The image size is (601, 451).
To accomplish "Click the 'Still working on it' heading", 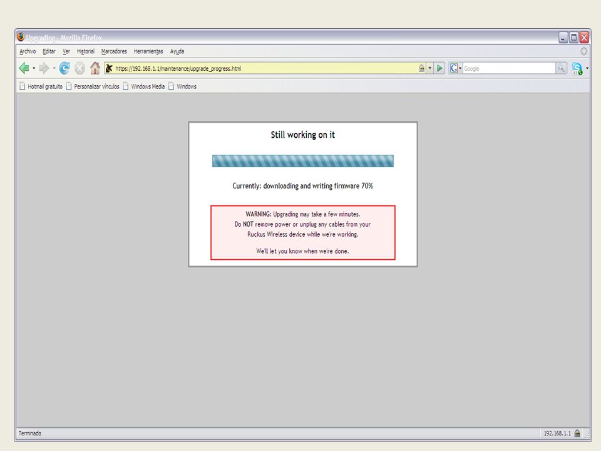I will pos(303,135).
